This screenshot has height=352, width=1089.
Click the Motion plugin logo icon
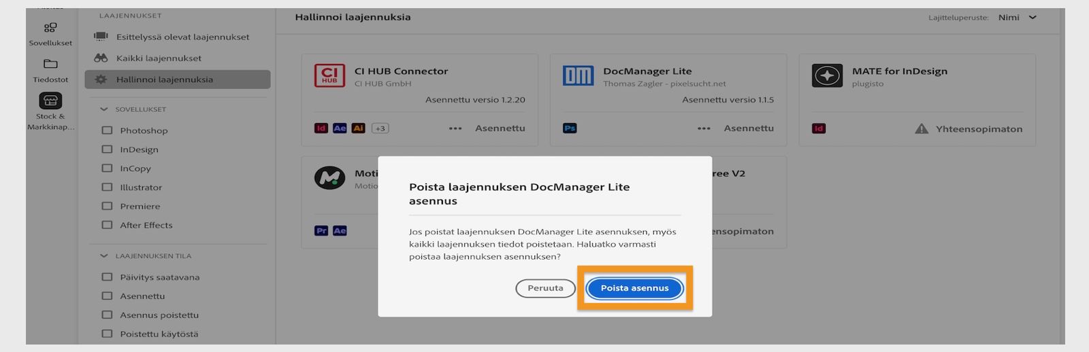[329, 178]
